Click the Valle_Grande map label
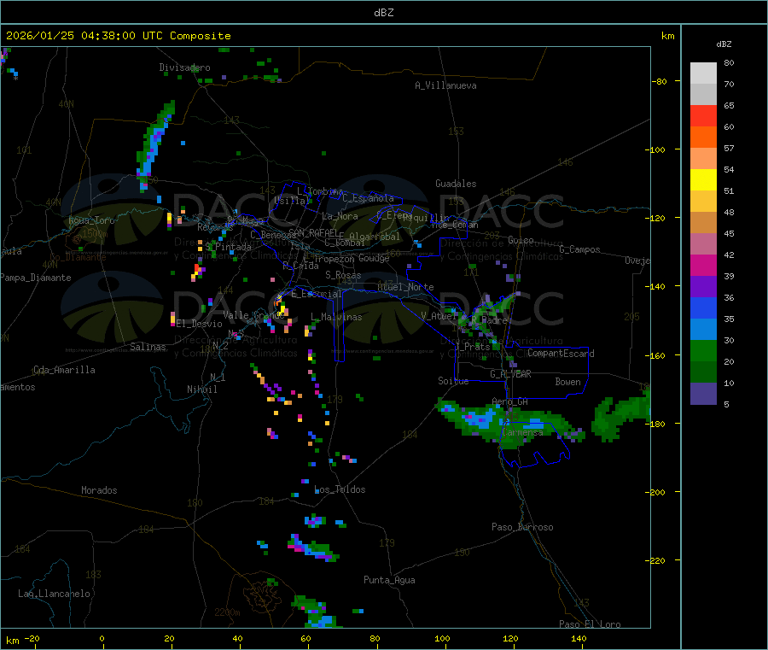 pyautogui.click(x=253, y=314)
